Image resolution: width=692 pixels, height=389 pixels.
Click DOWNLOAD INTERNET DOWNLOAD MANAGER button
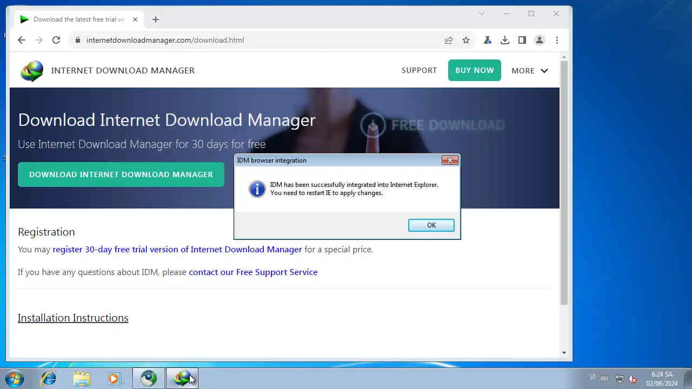121,175
